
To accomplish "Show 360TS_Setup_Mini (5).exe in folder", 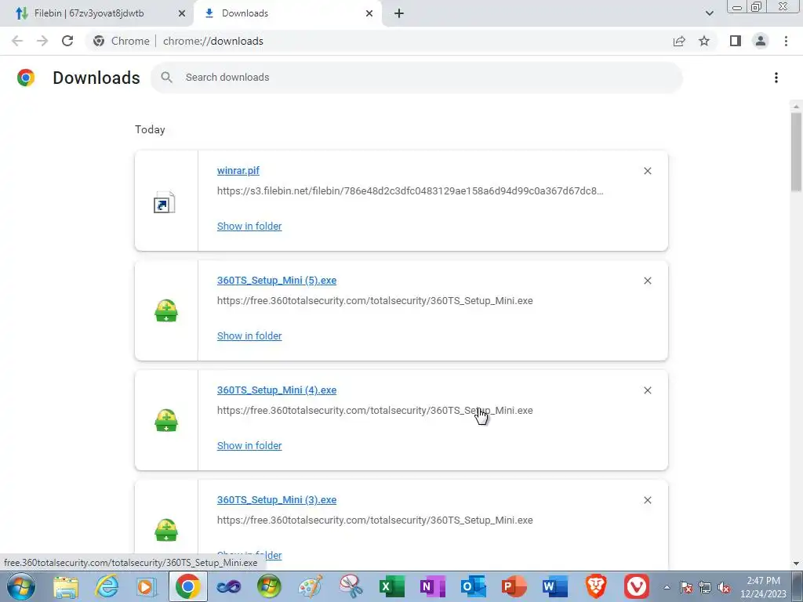I will 249,335.
